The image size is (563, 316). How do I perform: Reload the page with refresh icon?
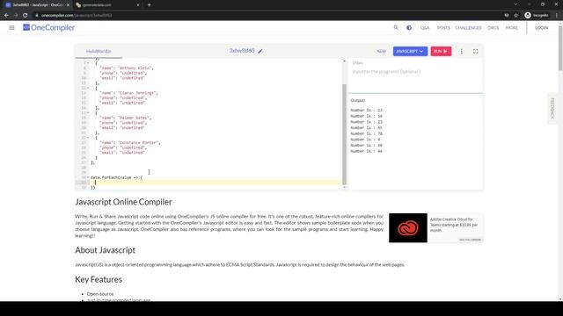click(x=26, y=16)
